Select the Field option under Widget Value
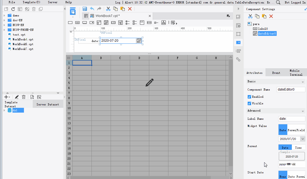307x179 pixels. tap(301, 130)
